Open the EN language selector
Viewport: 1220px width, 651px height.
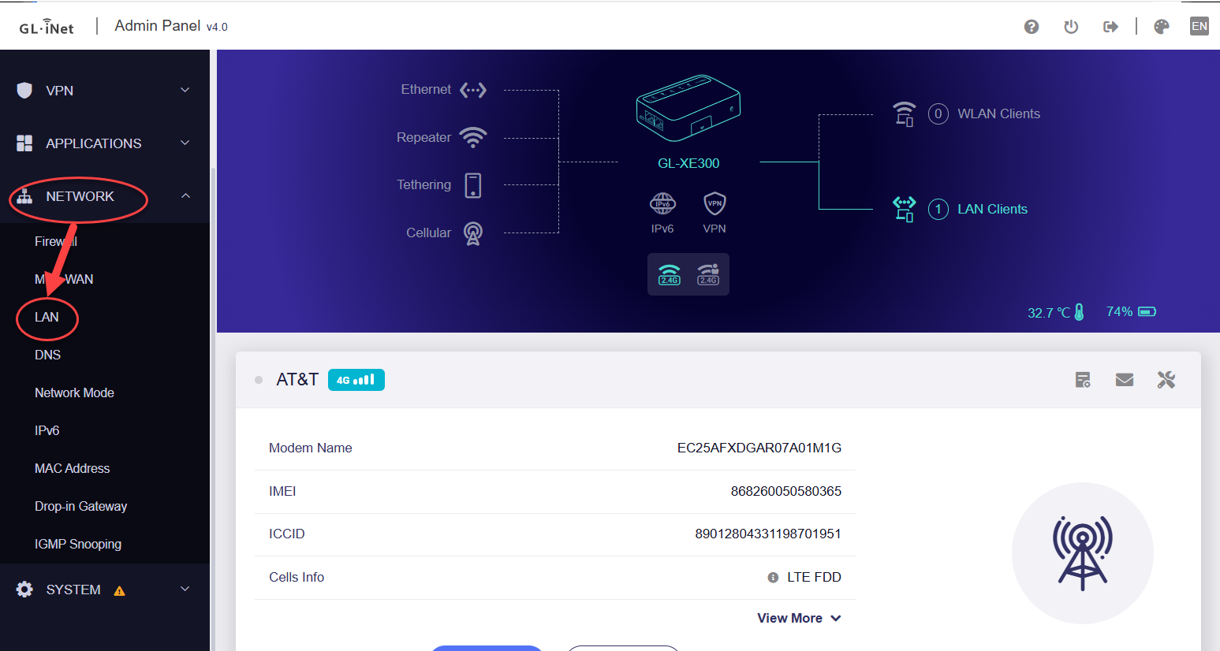[x=1199, y=26]
